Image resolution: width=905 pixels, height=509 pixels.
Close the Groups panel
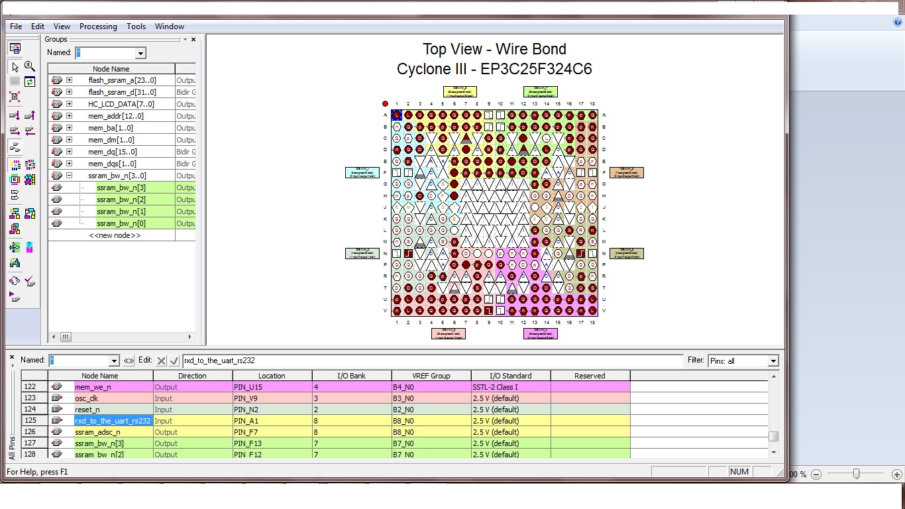[194, 39]
